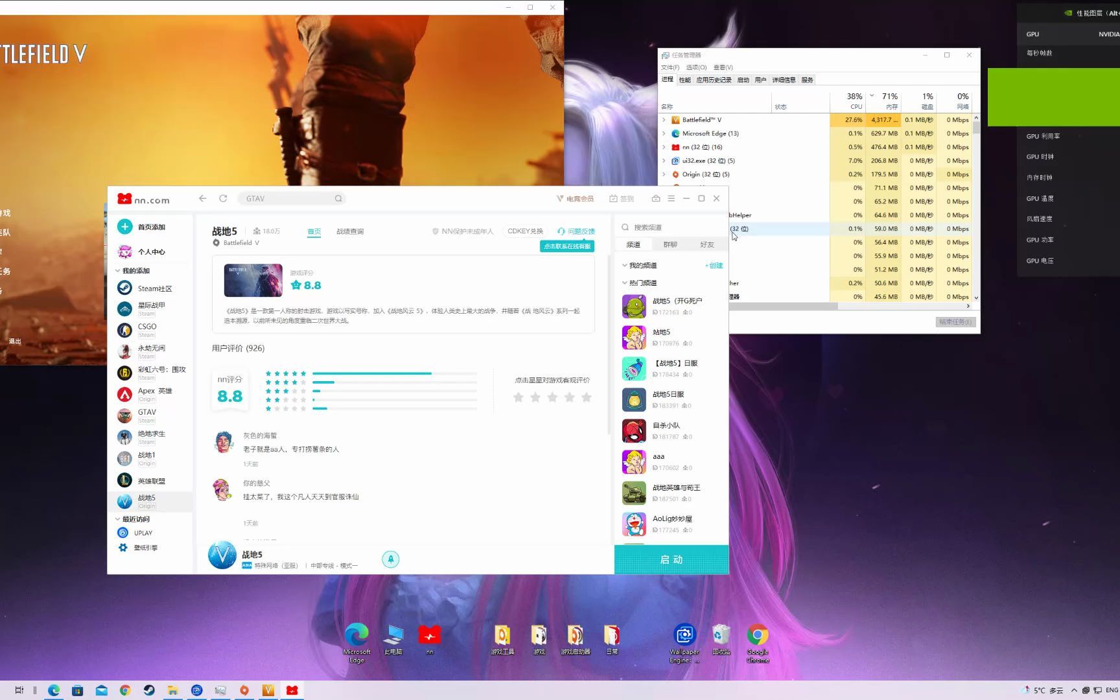Click CDKEY兑换 button
The width and height of the screenshot is (1120, 700).
click(x=525, y=231)
